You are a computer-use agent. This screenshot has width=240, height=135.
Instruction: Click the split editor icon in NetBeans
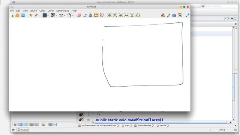click(x=235, y=24)
